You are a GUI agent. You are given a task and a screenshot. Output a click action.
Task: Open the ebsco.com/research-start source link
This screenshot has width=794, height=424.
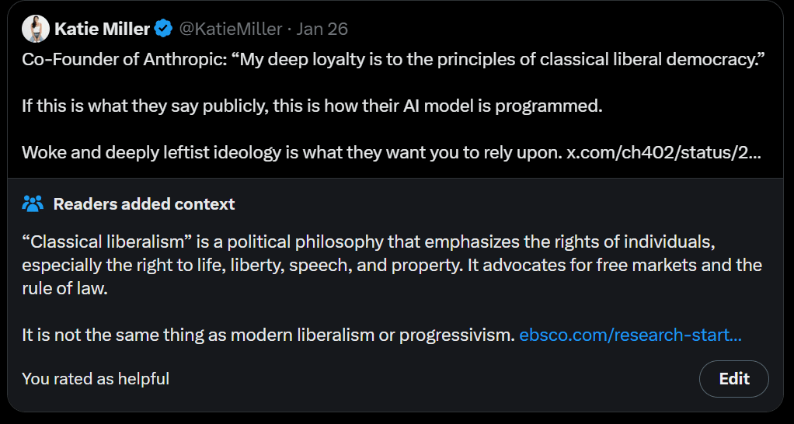[x=630, y=335]
